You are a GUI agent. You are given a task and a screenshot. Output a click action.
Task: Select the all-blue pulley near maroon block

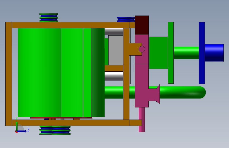pos(126,19)
